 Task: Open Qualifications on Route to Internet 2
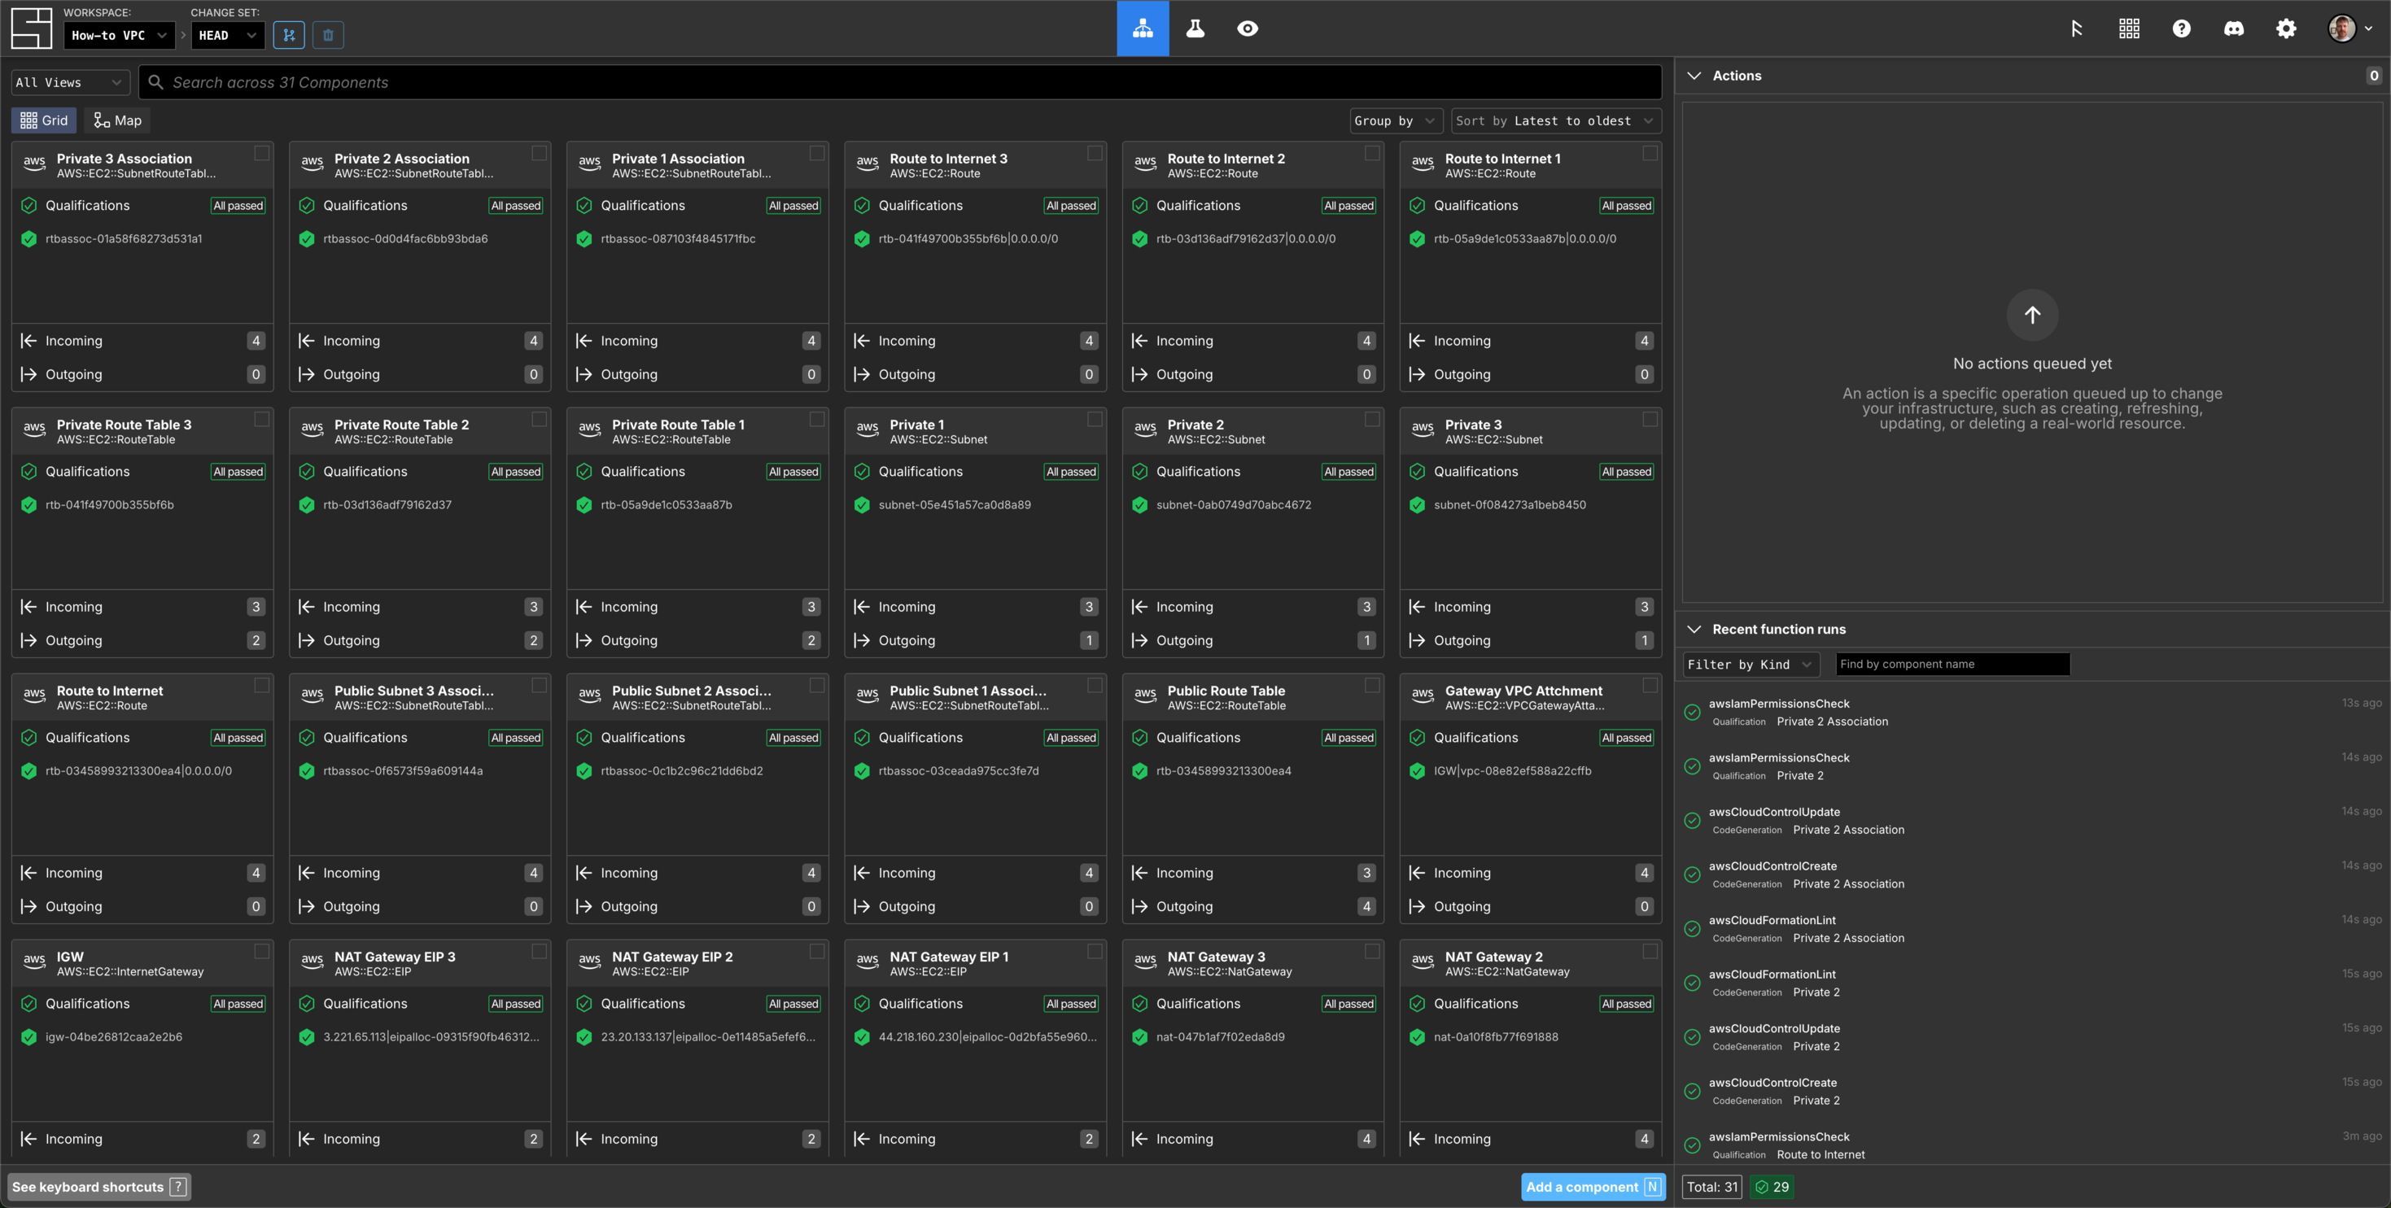click(1252, 206)
